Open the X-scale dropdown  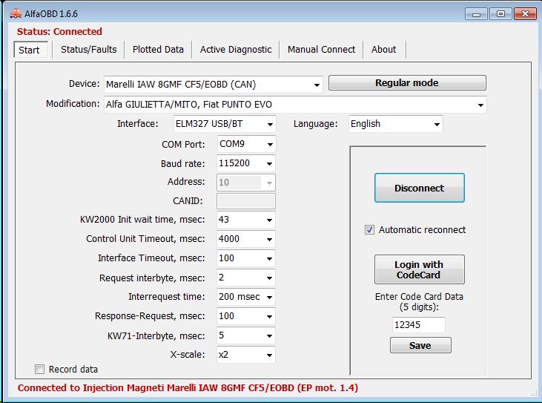coord(269,355)
